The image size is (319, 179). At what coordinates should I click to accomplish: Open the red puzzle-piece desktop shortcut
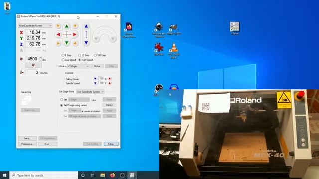click(159, 49)
